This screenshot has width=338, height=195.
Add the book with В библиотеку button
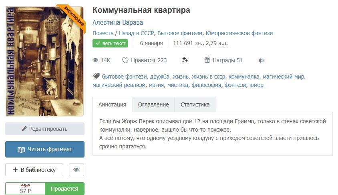[34, 170]
